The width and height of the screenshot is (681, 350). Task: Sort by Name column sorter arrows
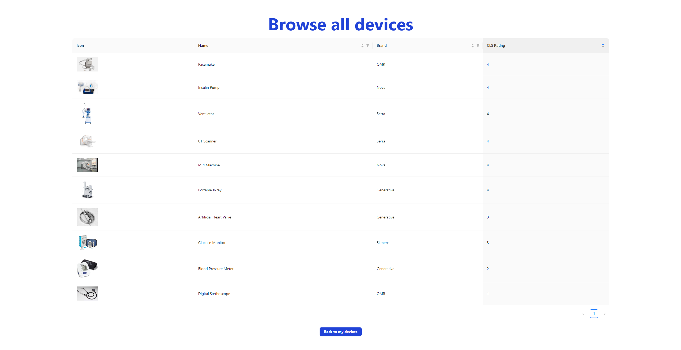[x=362, y=45]
